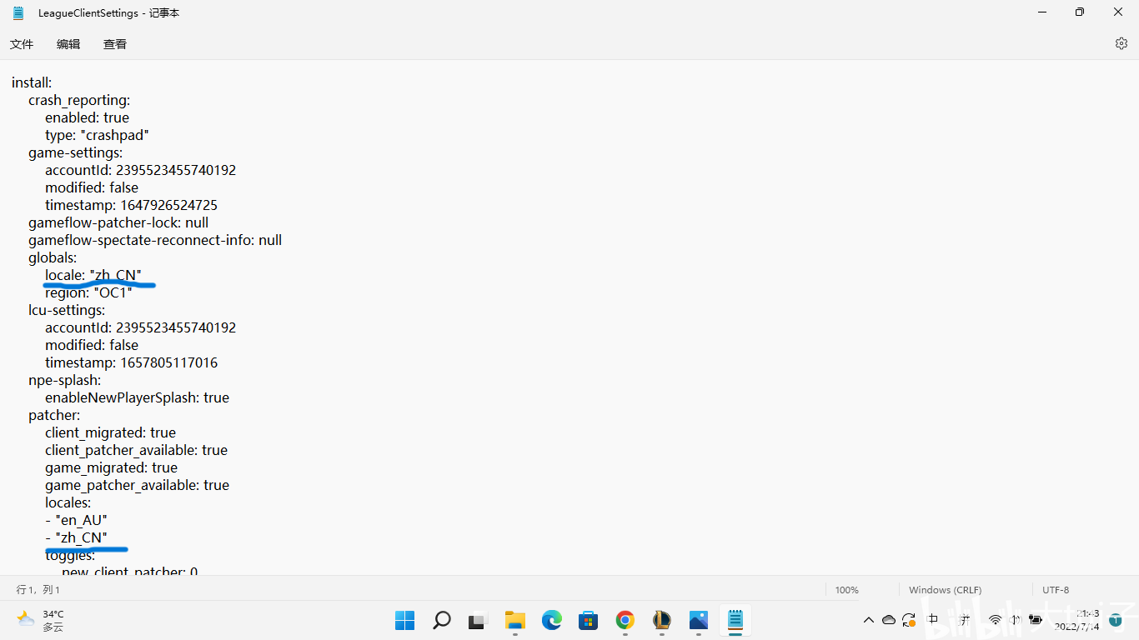The width and height of the screenshot is (1139, 640).
Task: Open taskbar Search
Action: click(442, 620)
